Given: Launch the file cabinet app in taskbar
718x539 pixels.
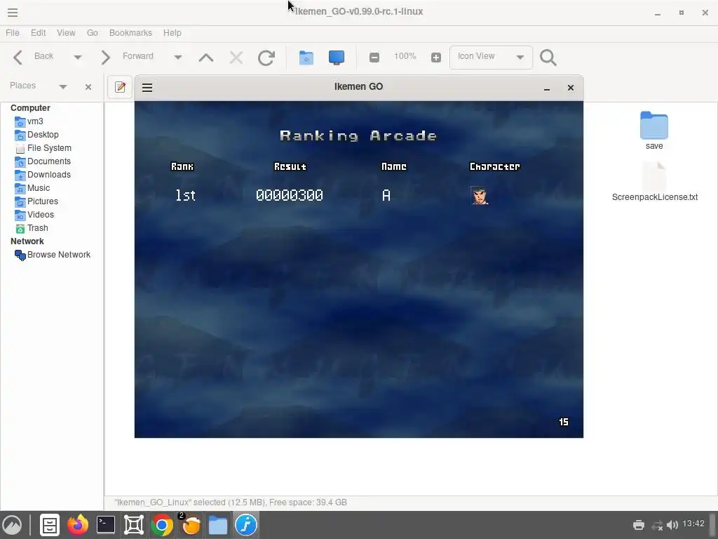Looking at the screenshot, I should (x=50, y=525).
